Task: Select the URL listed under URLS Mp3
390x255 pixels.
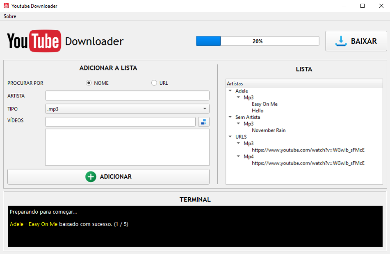Action: tap(308, 150)
